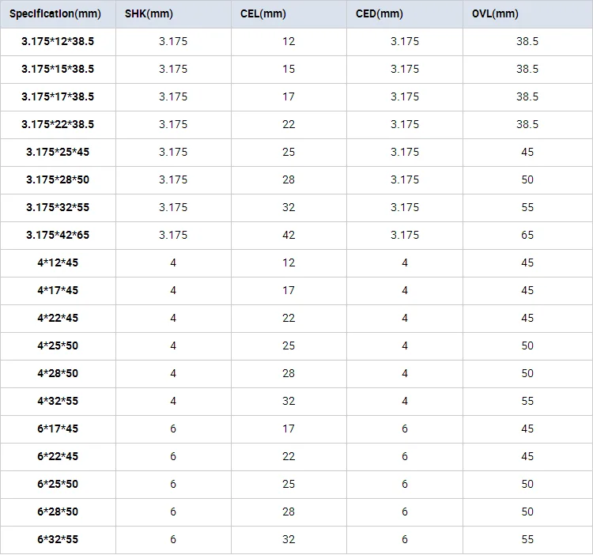Select the 4*12*45 specification cell
593x555 pixels.
[58, 262]
